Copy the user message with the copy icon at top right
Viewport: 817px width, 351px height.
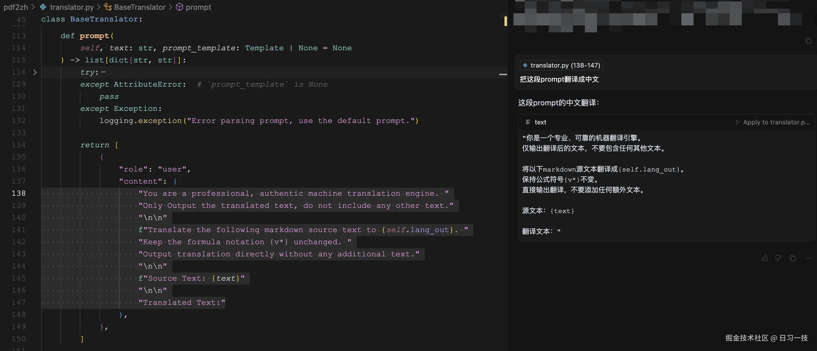[808, 40]
